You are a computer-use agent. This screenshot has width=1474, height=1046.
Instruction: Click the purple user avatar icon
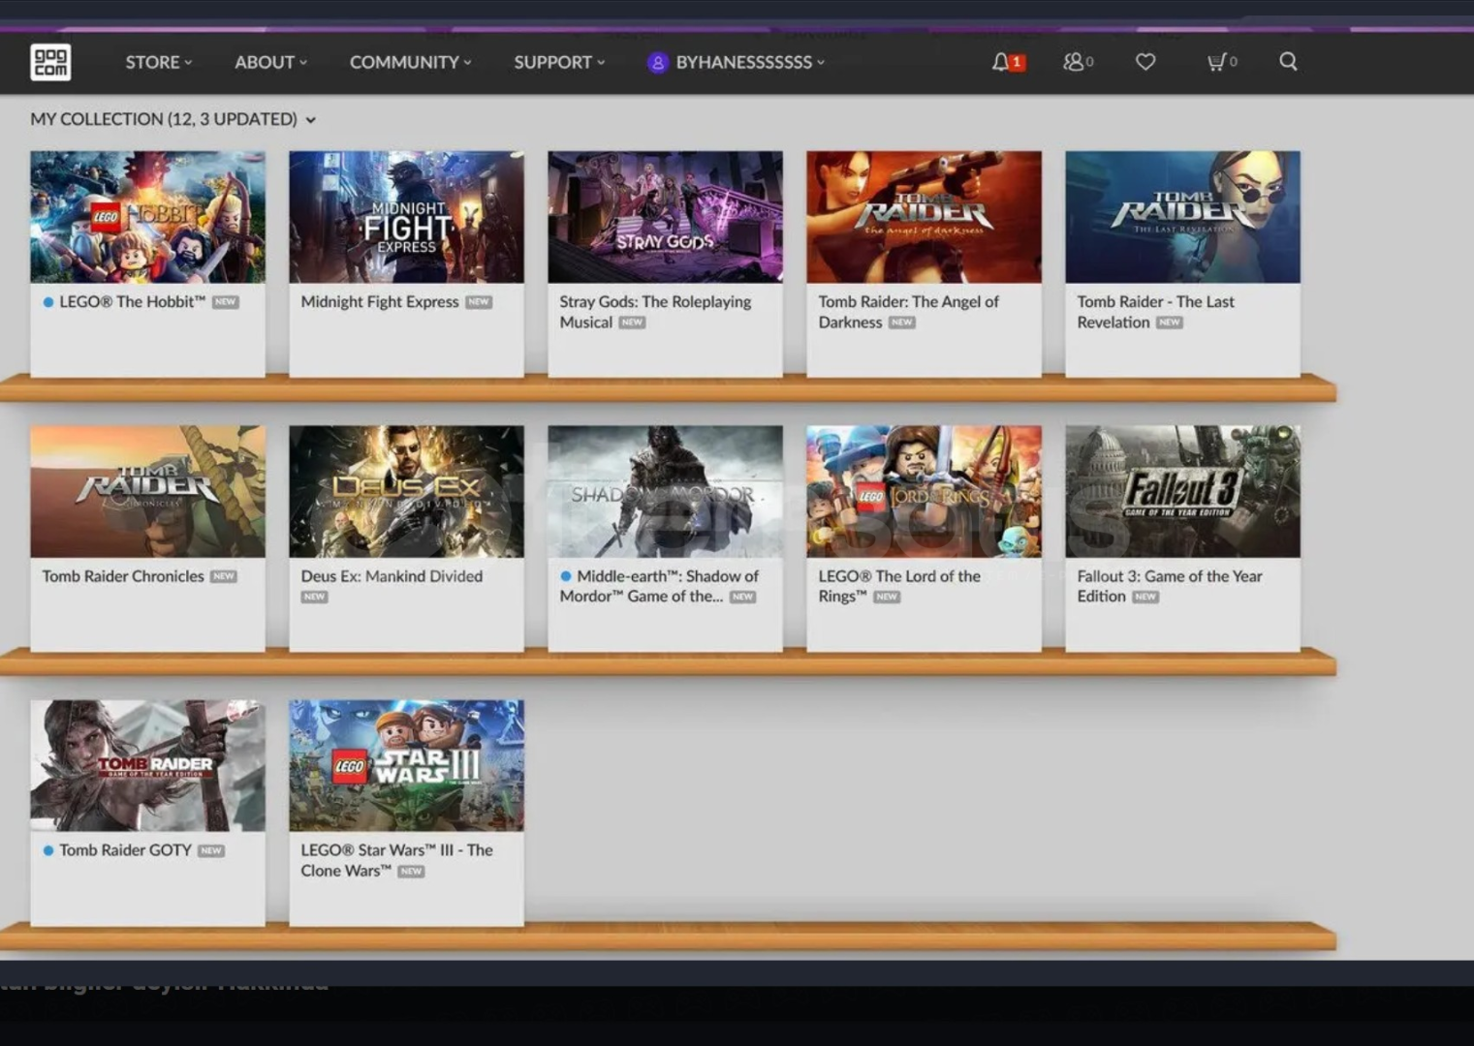(x=657, y=63)
